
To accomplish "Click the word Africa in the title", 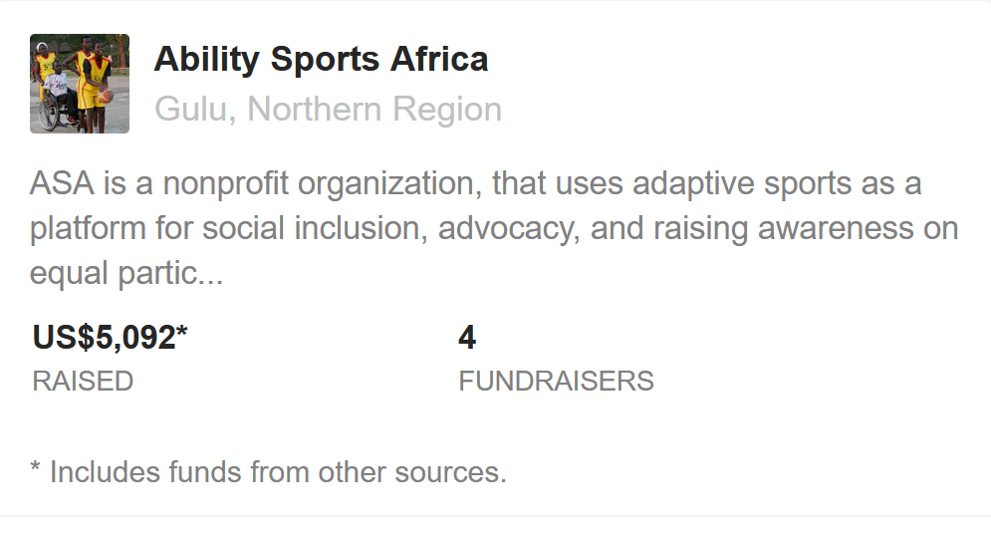I will tap(439, 60).
